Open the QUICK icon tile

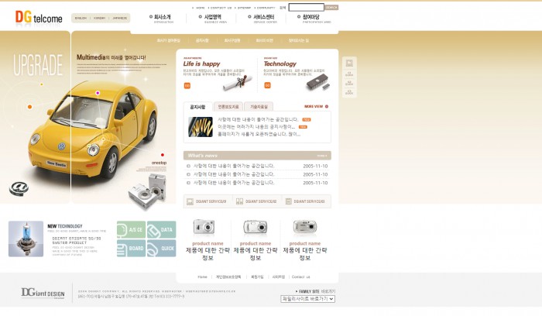click(161, 249)
